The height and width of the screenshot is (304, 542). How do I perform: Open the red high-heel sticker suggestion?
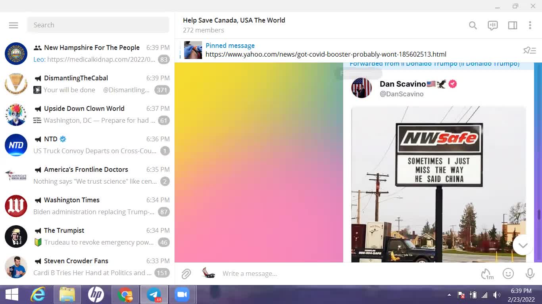pos(208,273)
